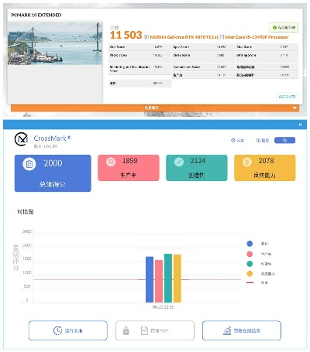
Task: Click the white outlined button at the PCMark panel's bottom right
Action: [x=287, y=97]
